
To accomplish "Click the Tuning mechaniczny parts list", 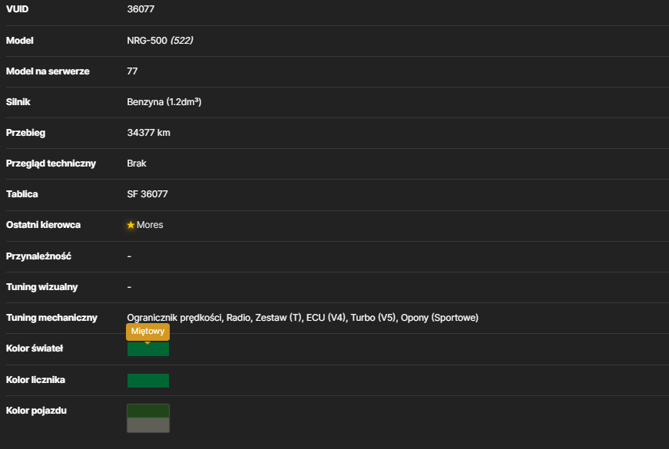I will click(x=303, y=318).
